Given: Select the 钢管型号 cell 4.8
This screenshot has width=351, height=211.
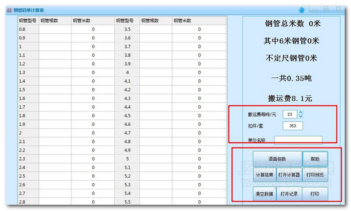Looking at the screenshot, I should pos(127,142).
